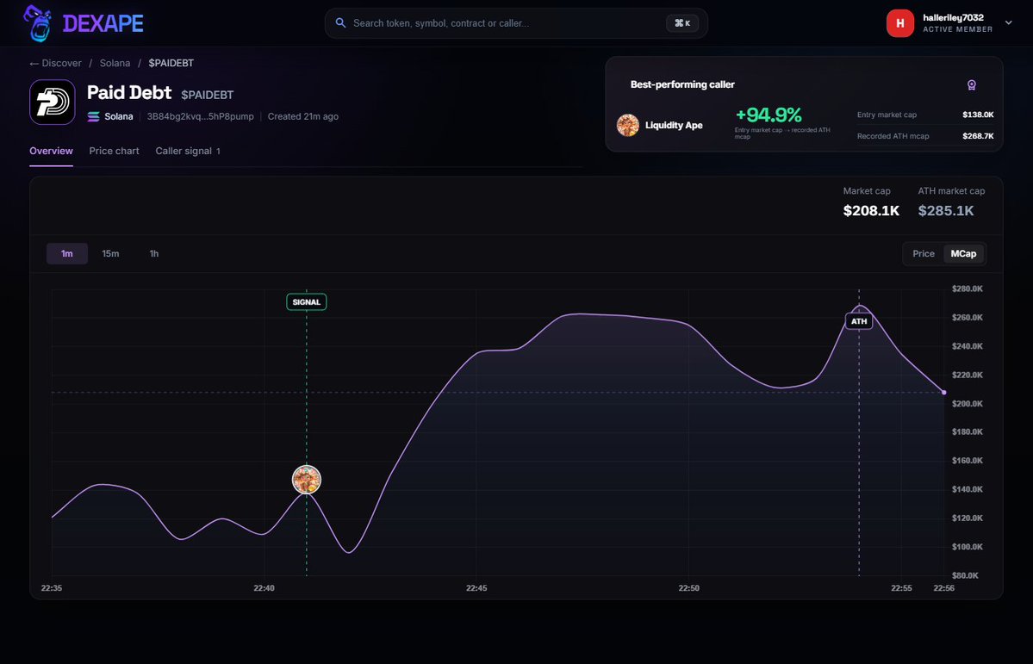Click the Solana chain icon
The height and width of the screenshot is (664, 1033).
click(94, 116)
